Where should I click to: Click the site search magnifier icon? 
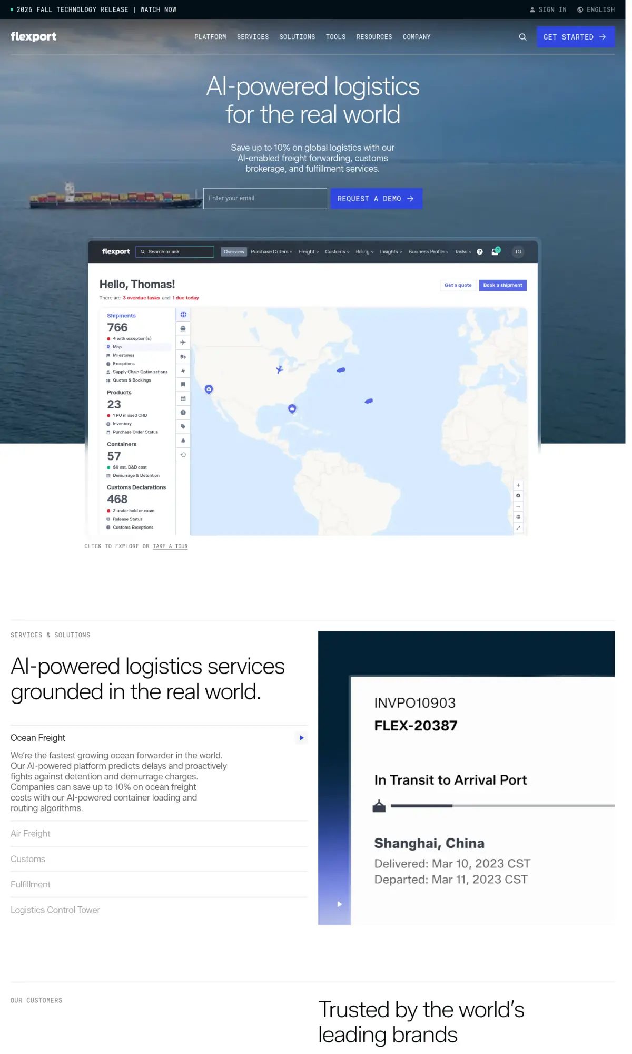pyautogui.click(x=522, y=37)
